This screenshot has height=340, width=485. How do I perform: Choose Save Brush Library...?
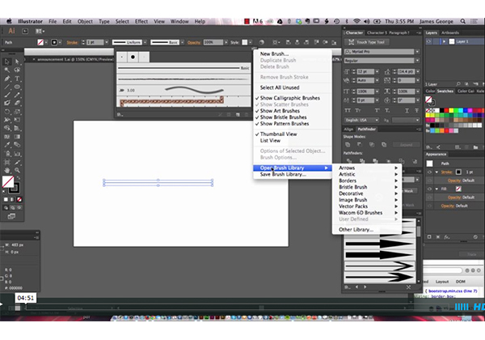pyautogui.click(x=283, y=174)
